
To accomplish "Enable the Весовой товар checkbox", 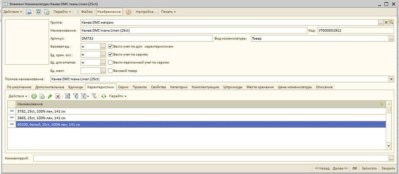I will (x=110, y=71).
